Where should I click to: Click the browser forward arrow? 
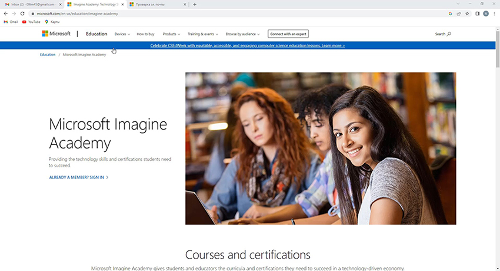(x=14, y=14)
